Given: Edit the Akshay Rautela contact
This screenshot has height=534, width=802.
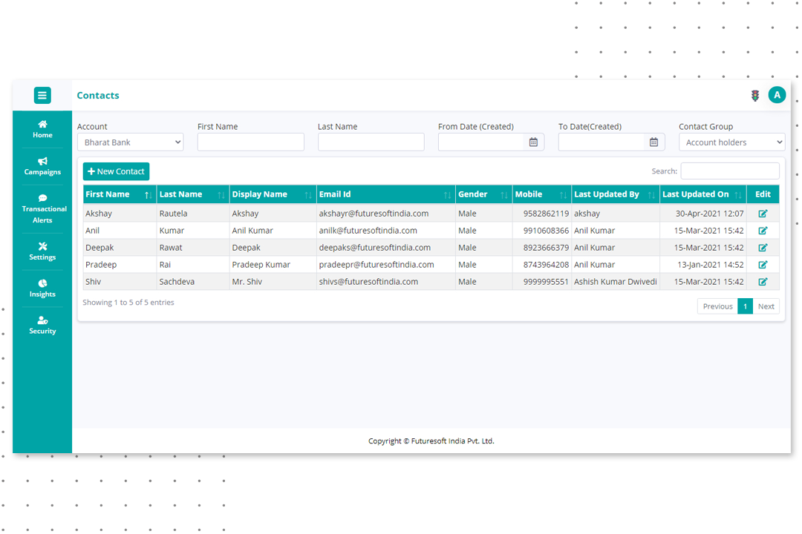Looking at the screenshot, I should 763,214.
